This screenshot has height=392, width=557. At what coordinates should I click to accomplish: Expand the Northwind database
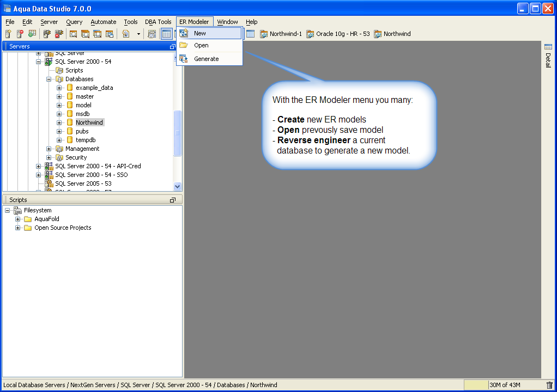[x=59, y=122]
